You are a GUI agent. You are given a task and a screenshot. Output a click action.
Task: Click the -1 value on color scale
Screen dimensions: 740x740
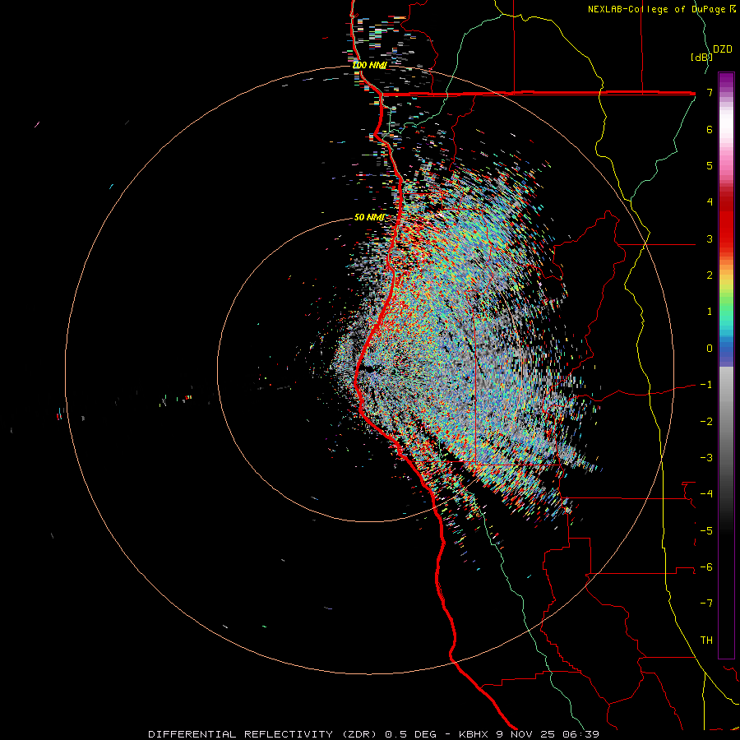pos(706,385)
